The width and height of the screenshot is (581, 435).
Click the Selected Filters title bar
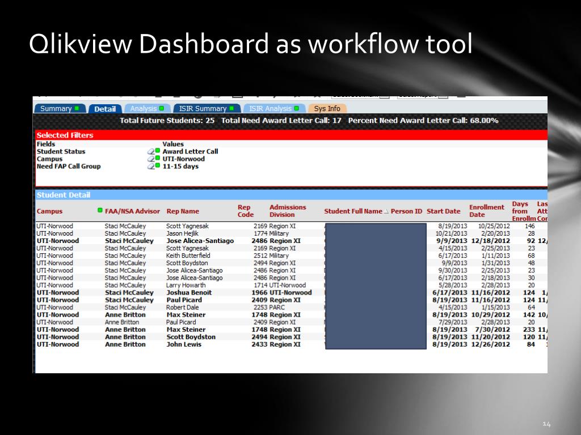point(291,135)
